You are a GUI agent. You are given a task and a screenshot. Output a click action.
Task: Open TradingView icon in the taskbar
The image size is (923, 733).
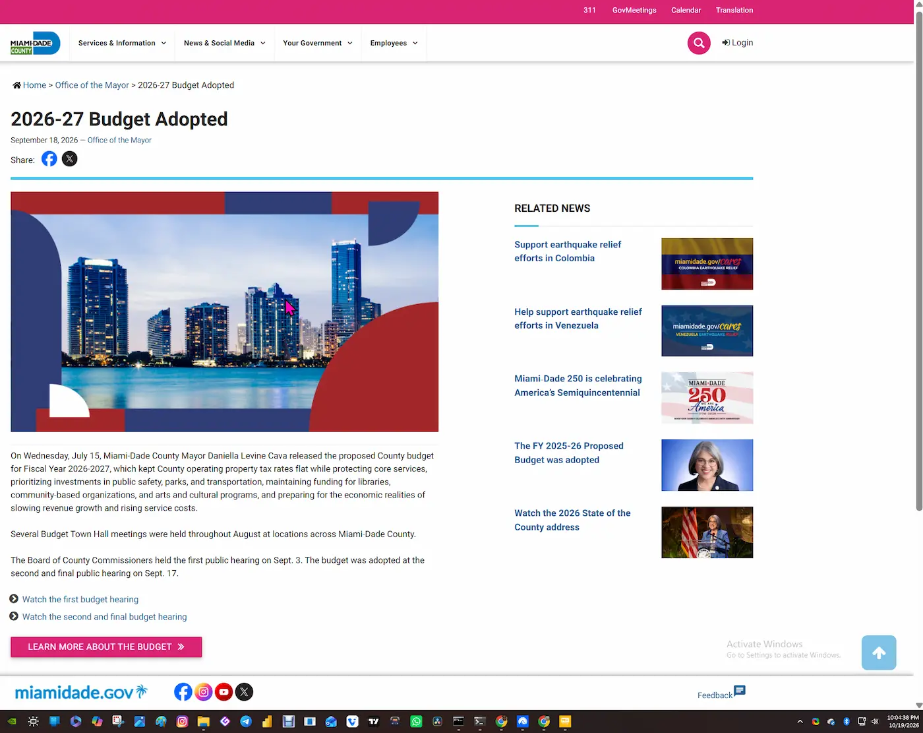373,721
